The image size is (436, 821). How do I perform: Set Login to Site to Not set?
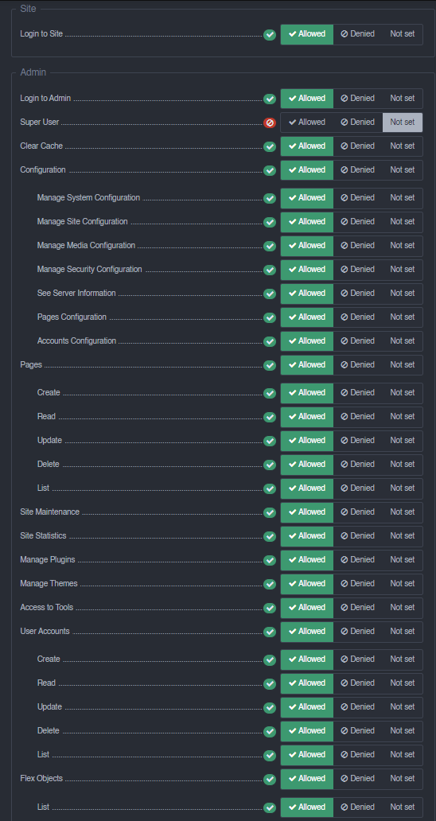pos(402,34)
